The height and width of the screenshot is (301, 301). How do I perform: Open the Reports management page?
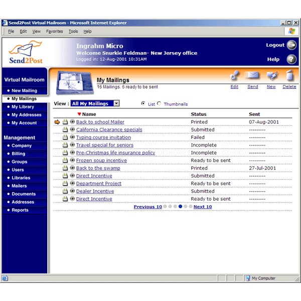(x=20, y=210)
